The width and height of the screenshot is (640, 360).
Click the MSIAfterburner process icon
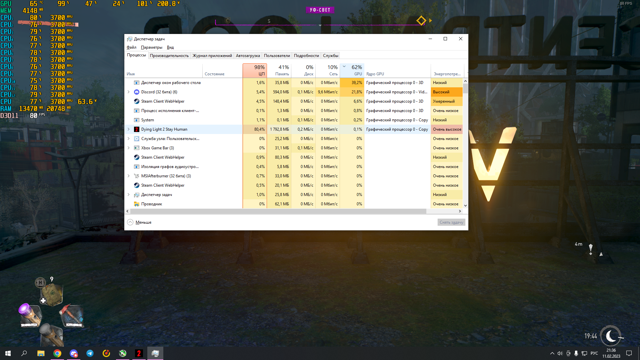136,176
